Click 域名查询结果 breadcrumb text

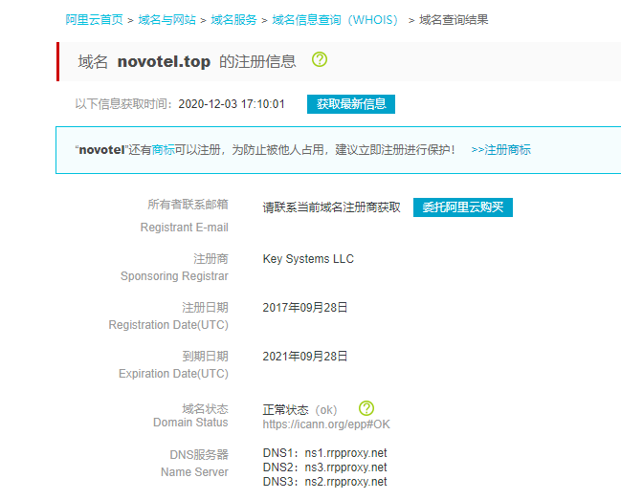point(454,20)
